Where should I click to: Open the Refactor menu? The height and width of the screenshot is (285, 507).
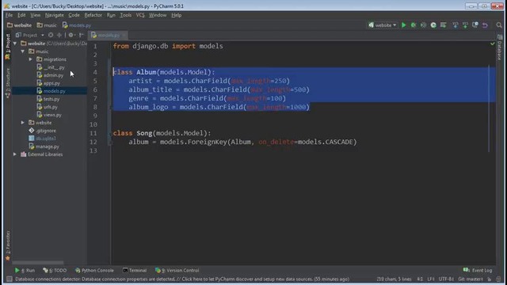pos(93,15)
